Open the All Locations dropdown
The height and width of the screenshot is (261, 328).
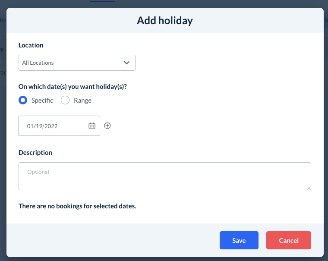71,63
